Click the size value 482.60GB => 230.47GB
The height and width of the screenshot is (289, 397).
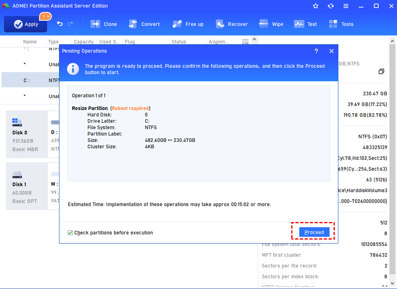coord(170,140)
